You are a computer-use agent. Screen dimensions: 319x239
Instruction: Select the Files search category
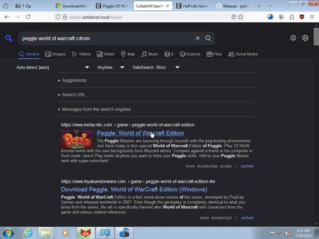tap(214, 54)
